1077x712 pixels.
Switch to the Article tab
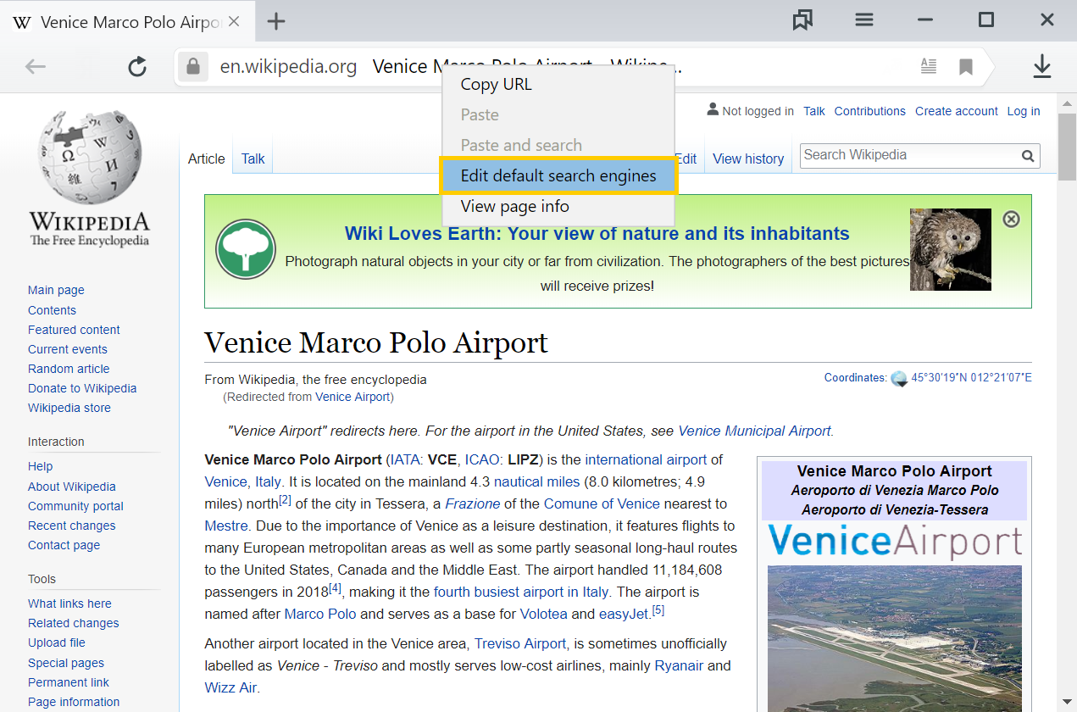207,159
